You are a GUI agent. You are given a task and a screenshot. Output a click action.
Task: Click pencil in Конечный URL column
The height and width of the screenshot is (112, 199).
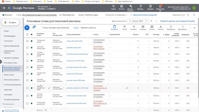tap(127, 88)
